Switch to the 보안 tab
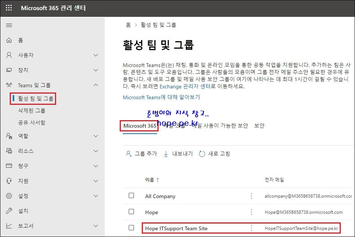Image resolution: width=355 pixels, height=237 pixels. [x=259, y=126]
